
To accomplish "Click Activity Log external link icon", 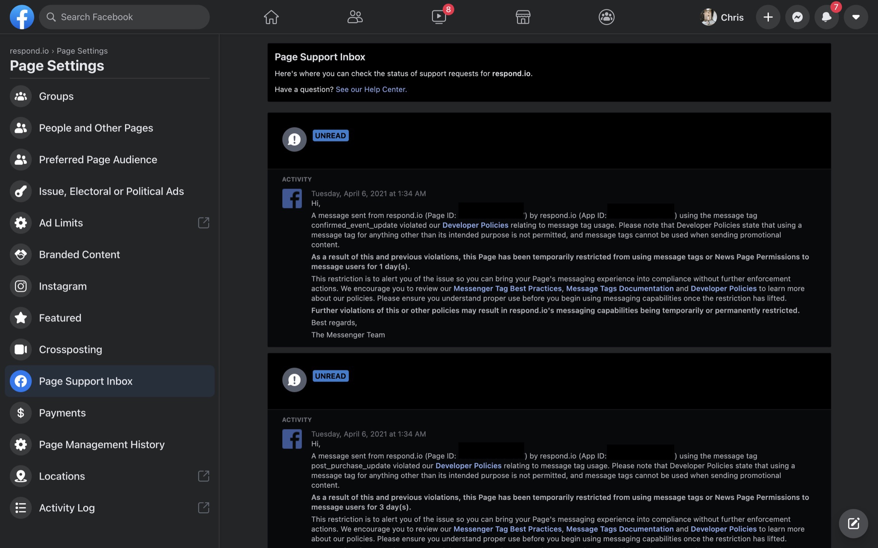I will click(203, 508).
